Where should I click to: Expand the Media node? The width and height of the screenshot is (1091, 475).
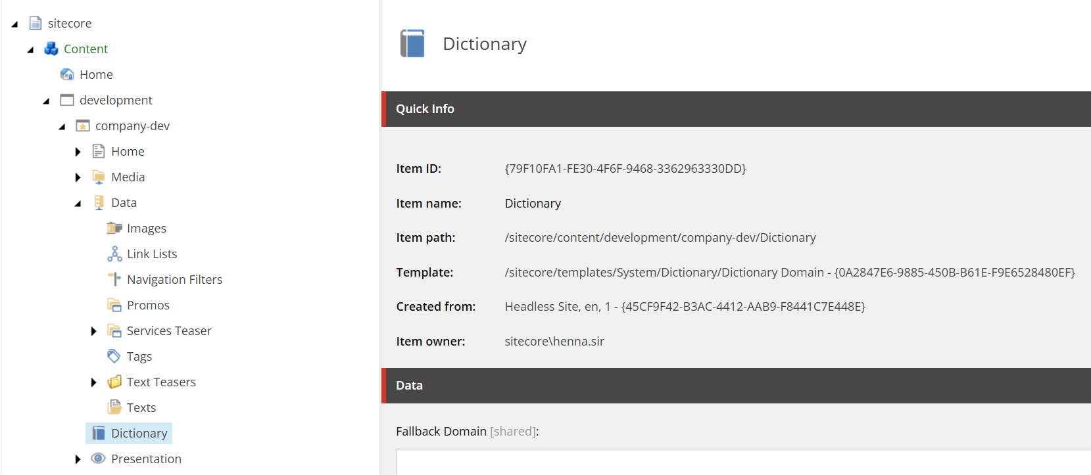click(x=78, y=177)
